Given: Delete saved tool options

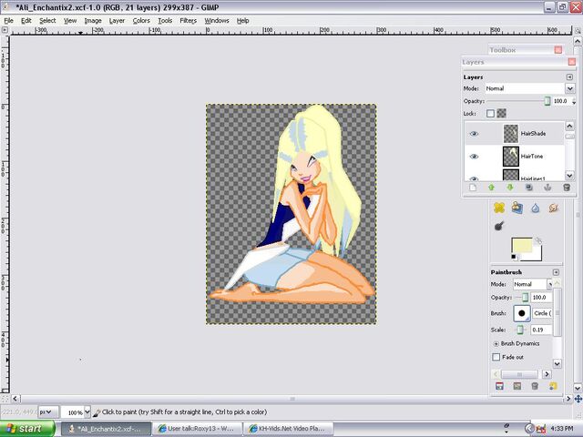Looking at the screenshot, I should coord(535,386).
